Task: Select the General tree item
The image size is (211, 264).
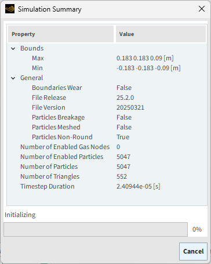Action: (x=32, y=78)
